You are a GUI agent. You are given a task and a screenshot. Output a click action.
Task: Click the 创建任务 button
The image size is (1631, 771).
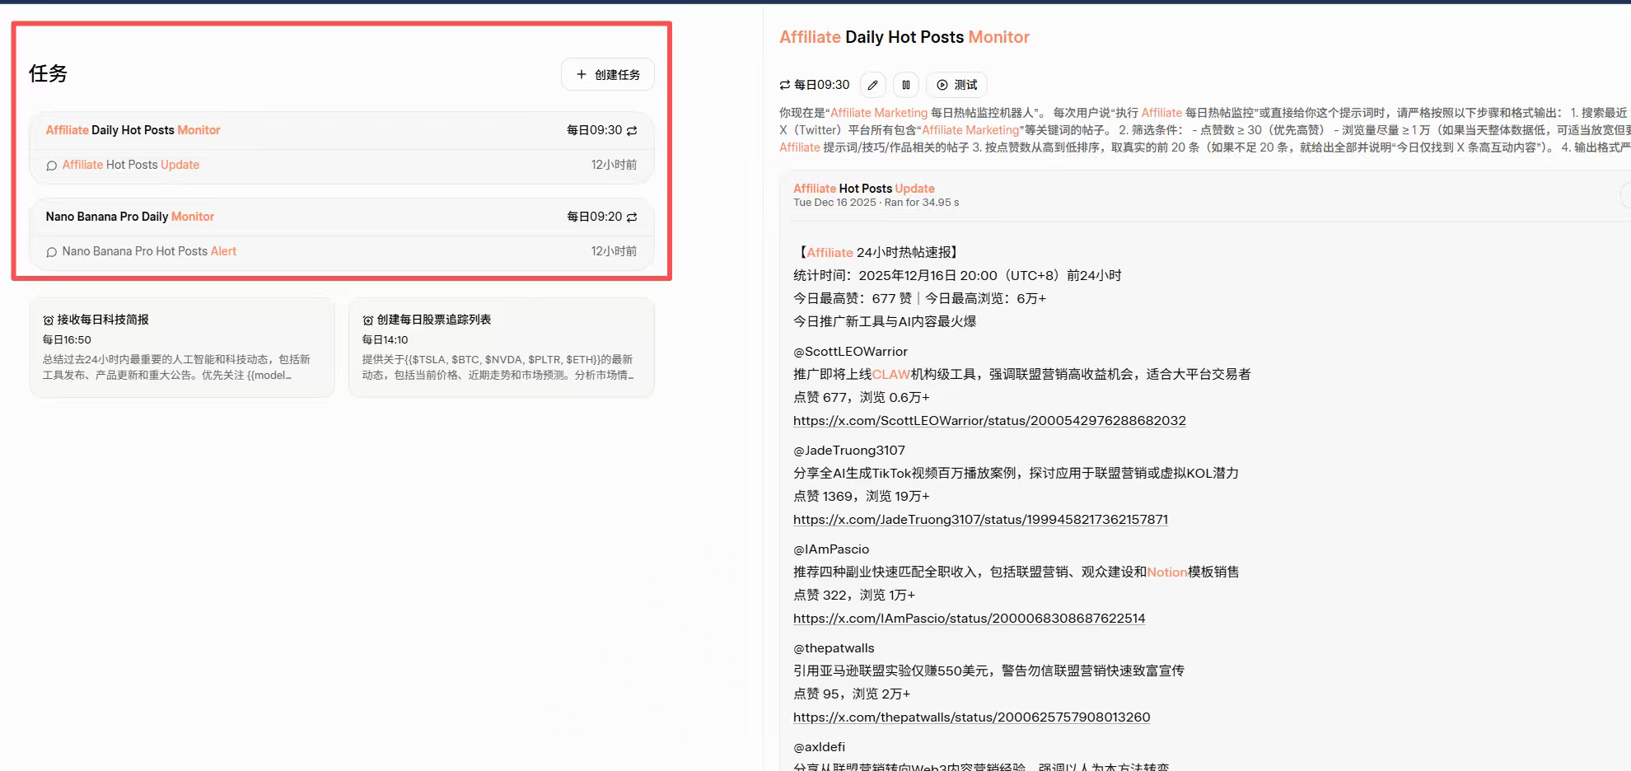pyautogui.click(x=608, y=74)
